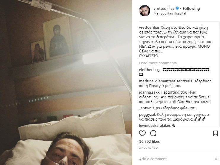Image resolution: width=220 pixels, height=165 pixels.
Task: Save post with the bookmark icon
Action: [x=215, y=133]
